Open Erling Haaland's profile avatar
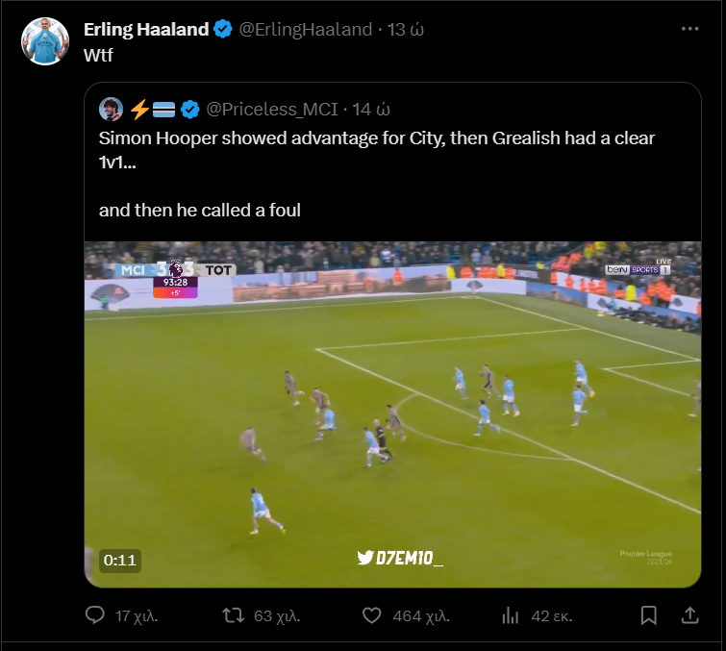 point(45,41)
